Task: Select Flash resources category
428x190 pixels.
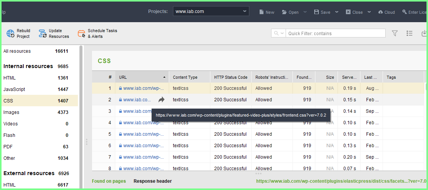Action: tap(40, 135)
